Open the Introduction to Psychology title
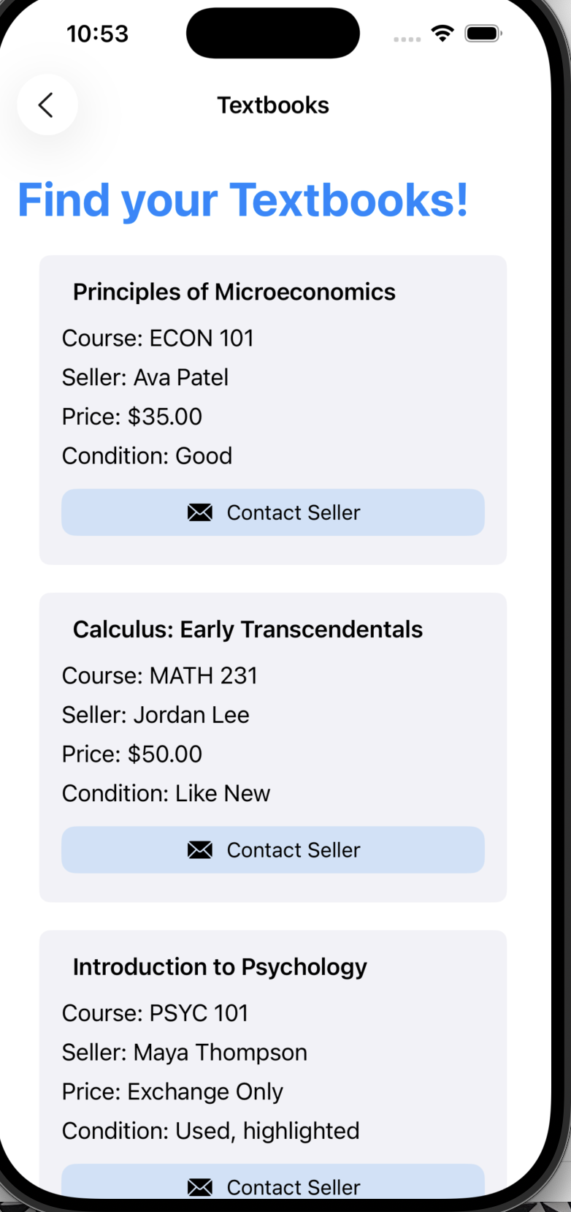The image size is (571, 1212). (x=220, y=967)
